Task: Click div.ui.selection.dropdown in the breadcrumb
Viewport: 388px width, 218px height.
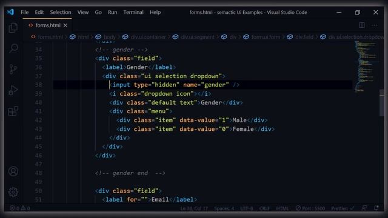Action: pyautogui.click(x=356, y=37)
